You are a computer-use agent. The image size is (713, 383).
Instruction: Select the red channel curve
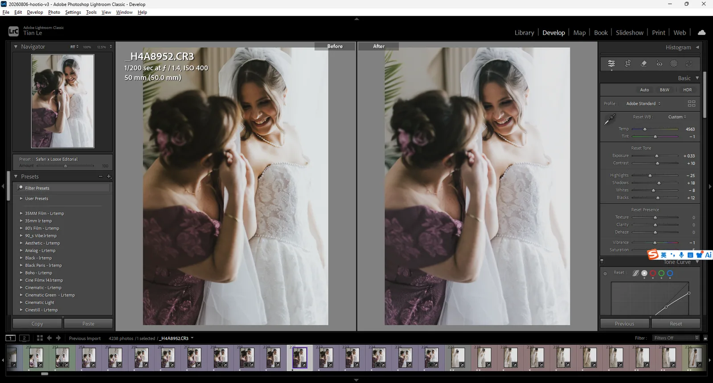pos(653,273)
